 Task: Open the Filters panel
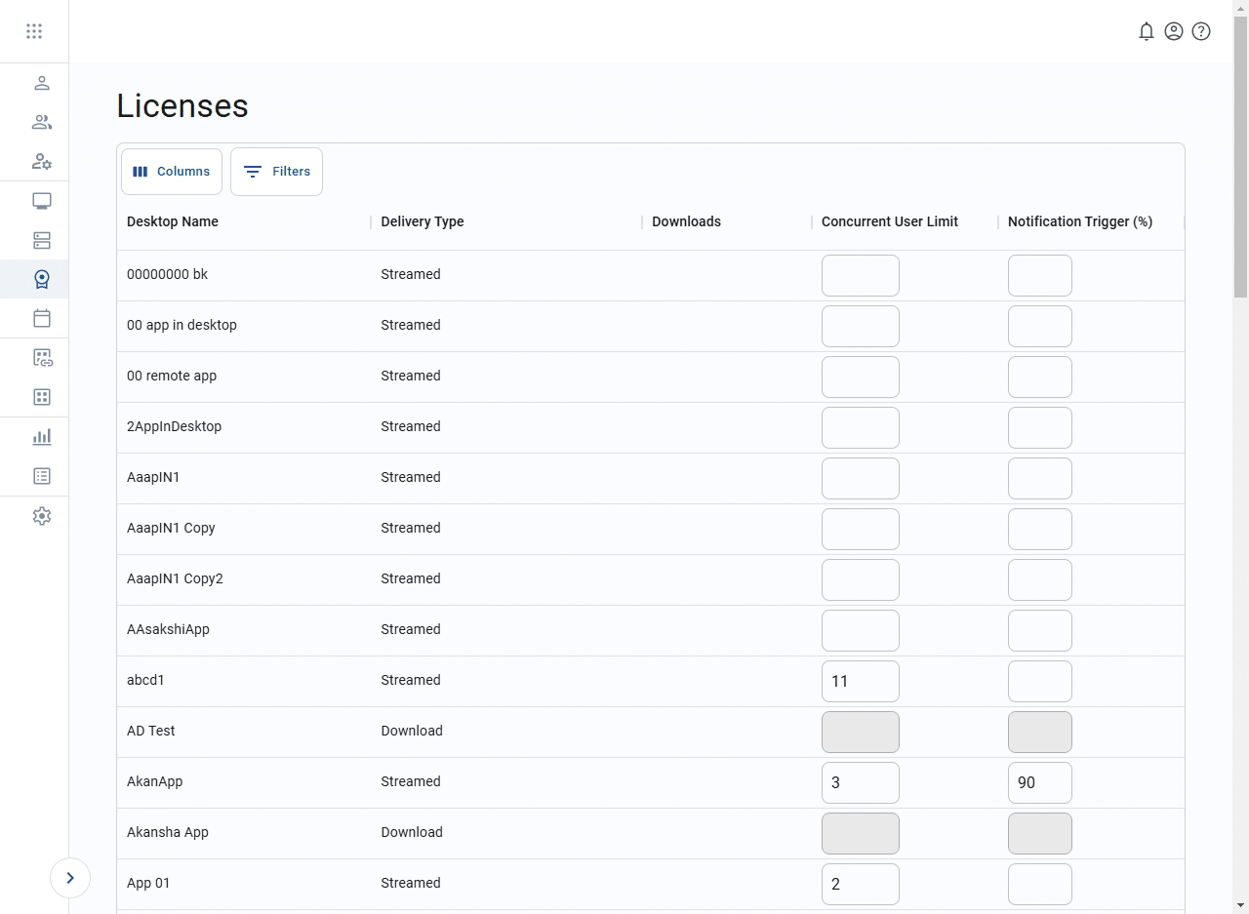276,171
